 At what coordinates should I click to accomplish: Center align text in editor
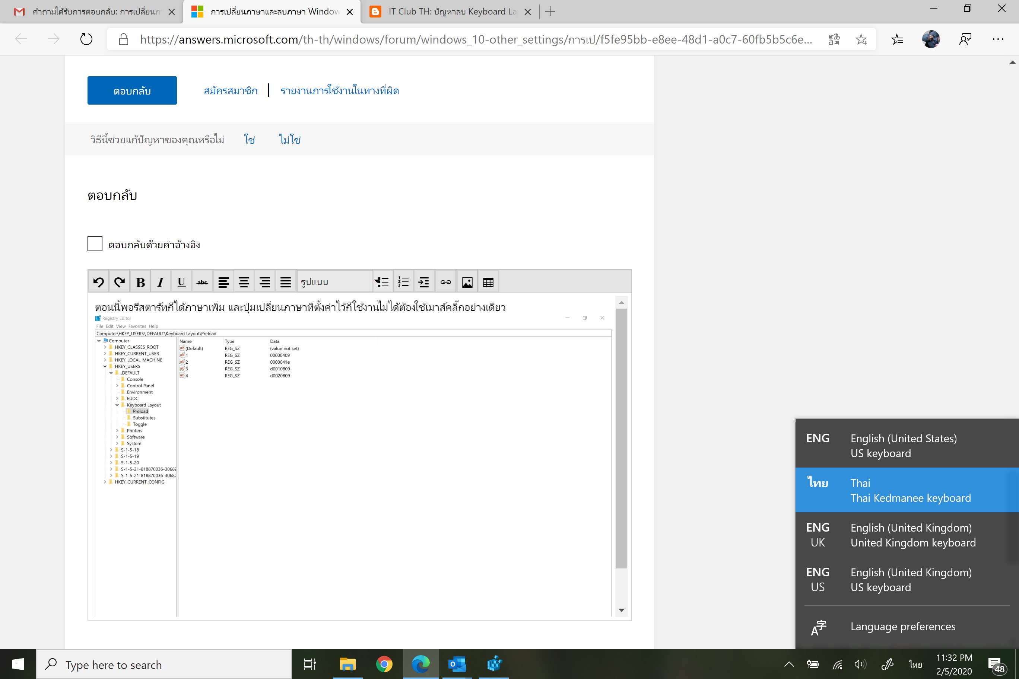(x=244, y=282)
